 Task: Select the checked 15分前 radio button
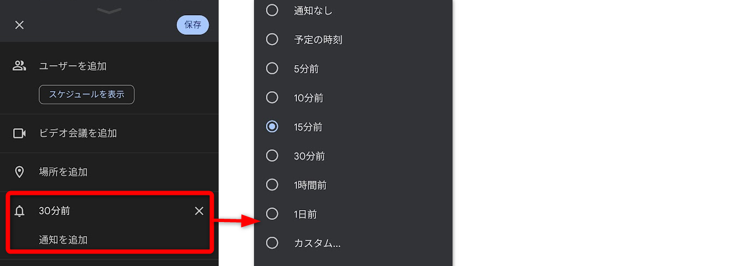tap(272, 127)
